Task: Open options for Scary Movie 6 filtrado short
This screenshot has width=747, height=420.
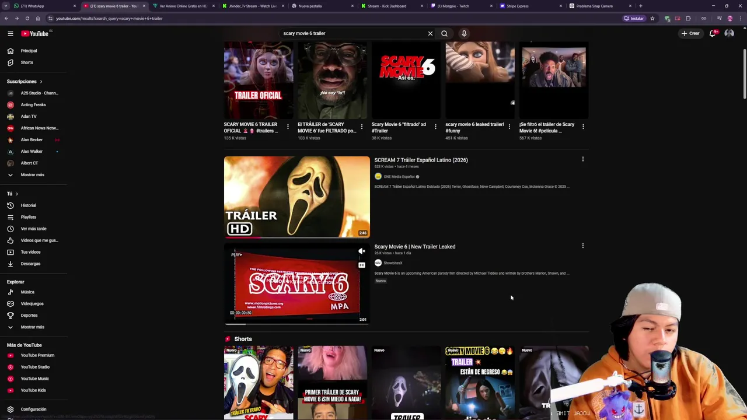Action: point(435,127)
